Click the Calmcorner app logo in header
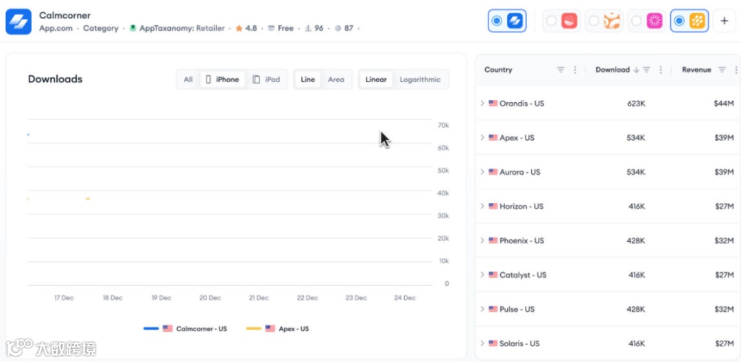 click(x=19, y=22)
